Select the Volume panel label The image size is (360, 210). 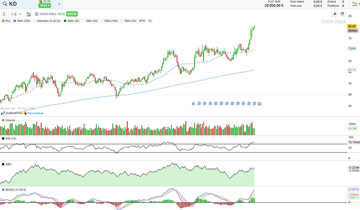click(x=10, y=120)
